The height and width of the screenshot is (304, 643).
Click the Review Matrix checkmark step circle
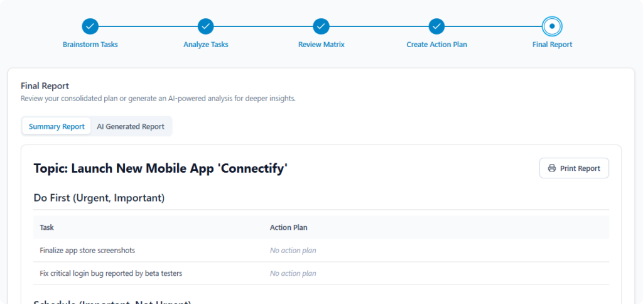[321, 26]
